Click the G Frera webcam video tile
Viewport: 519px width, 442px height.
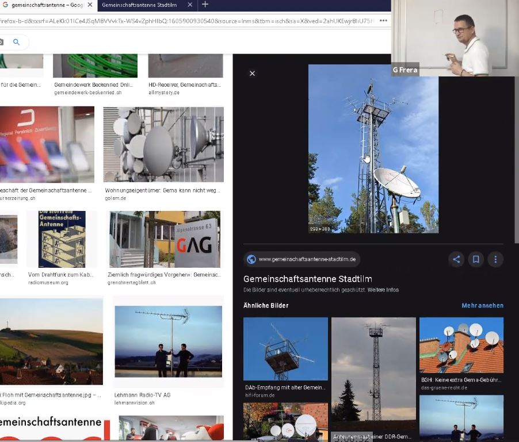click(455, 38)
